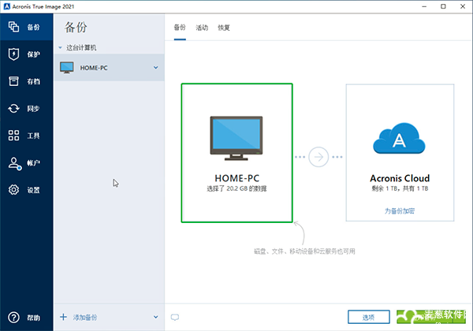Viewport: 473px width, 331px height.
Task: Open the 同步 (Sync) section
Action: [24, 109]
